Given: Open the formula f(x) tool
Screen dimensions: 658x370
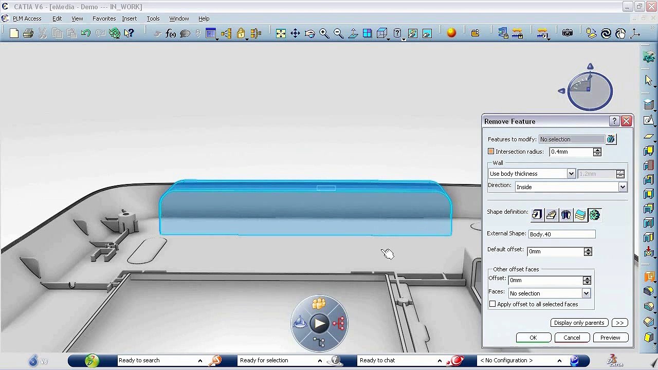Looking at the screenshot, I should tap(171, 33).
